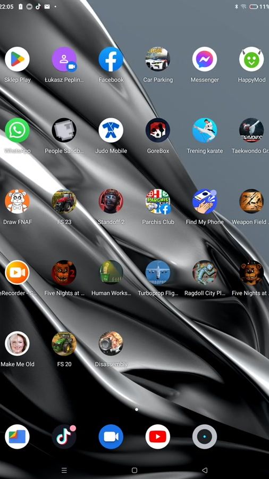
Task: Open the FS 23 farming game
Action: pos(64,201)
